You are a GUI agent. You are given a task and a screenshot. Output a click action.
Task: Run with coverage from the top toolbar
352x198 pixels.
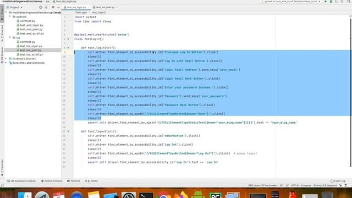coord(336,1)
